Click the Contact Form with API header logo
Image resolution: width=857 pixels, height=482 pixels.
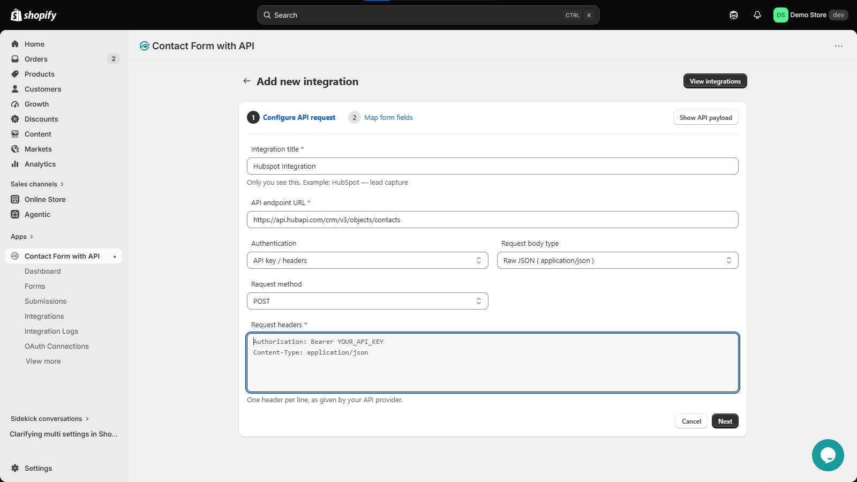tap(144, 46)
